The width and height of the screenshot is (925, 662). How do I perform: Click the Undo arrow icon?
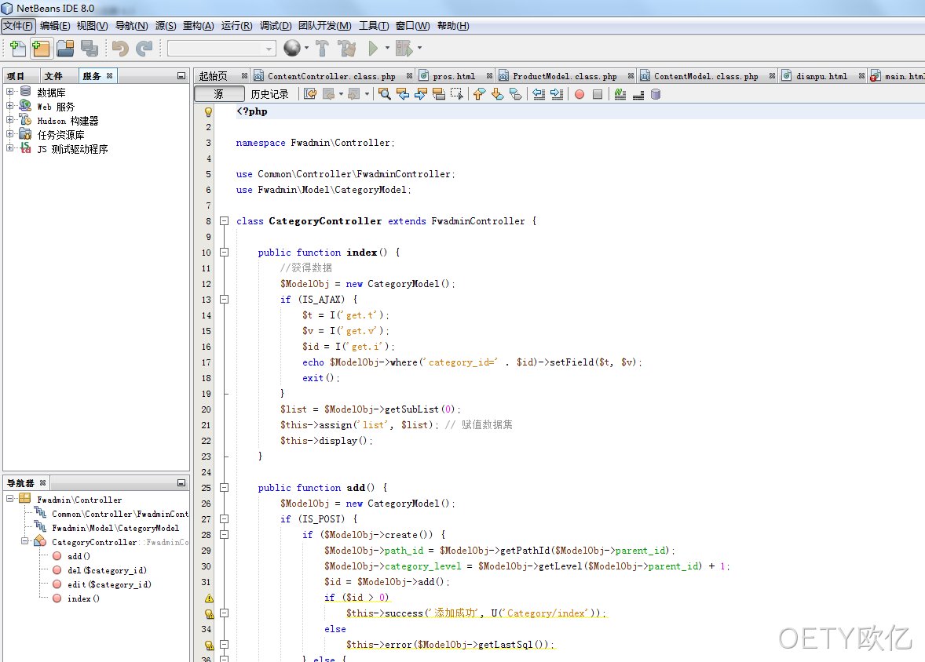pos(120,48)
